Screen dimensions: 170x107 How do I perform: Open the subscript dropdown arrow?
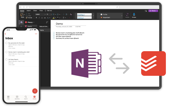tap(50, 18)
